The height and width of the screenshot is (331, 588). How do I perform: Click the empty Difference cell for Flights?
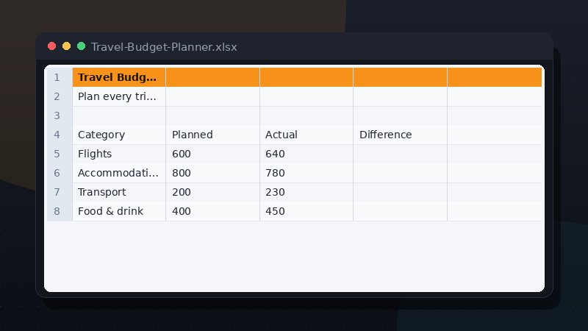tap(400, 154)
